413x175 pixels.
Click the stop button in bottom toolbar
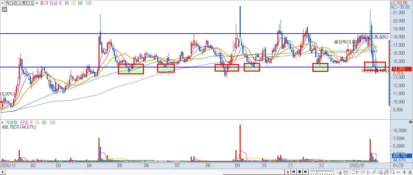coord(300,172)
